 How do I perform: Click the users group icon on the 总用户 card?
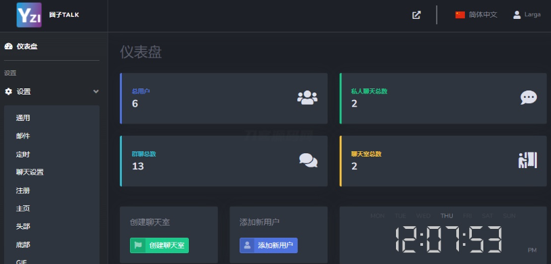pyautogui.click(x=307, y=98)
